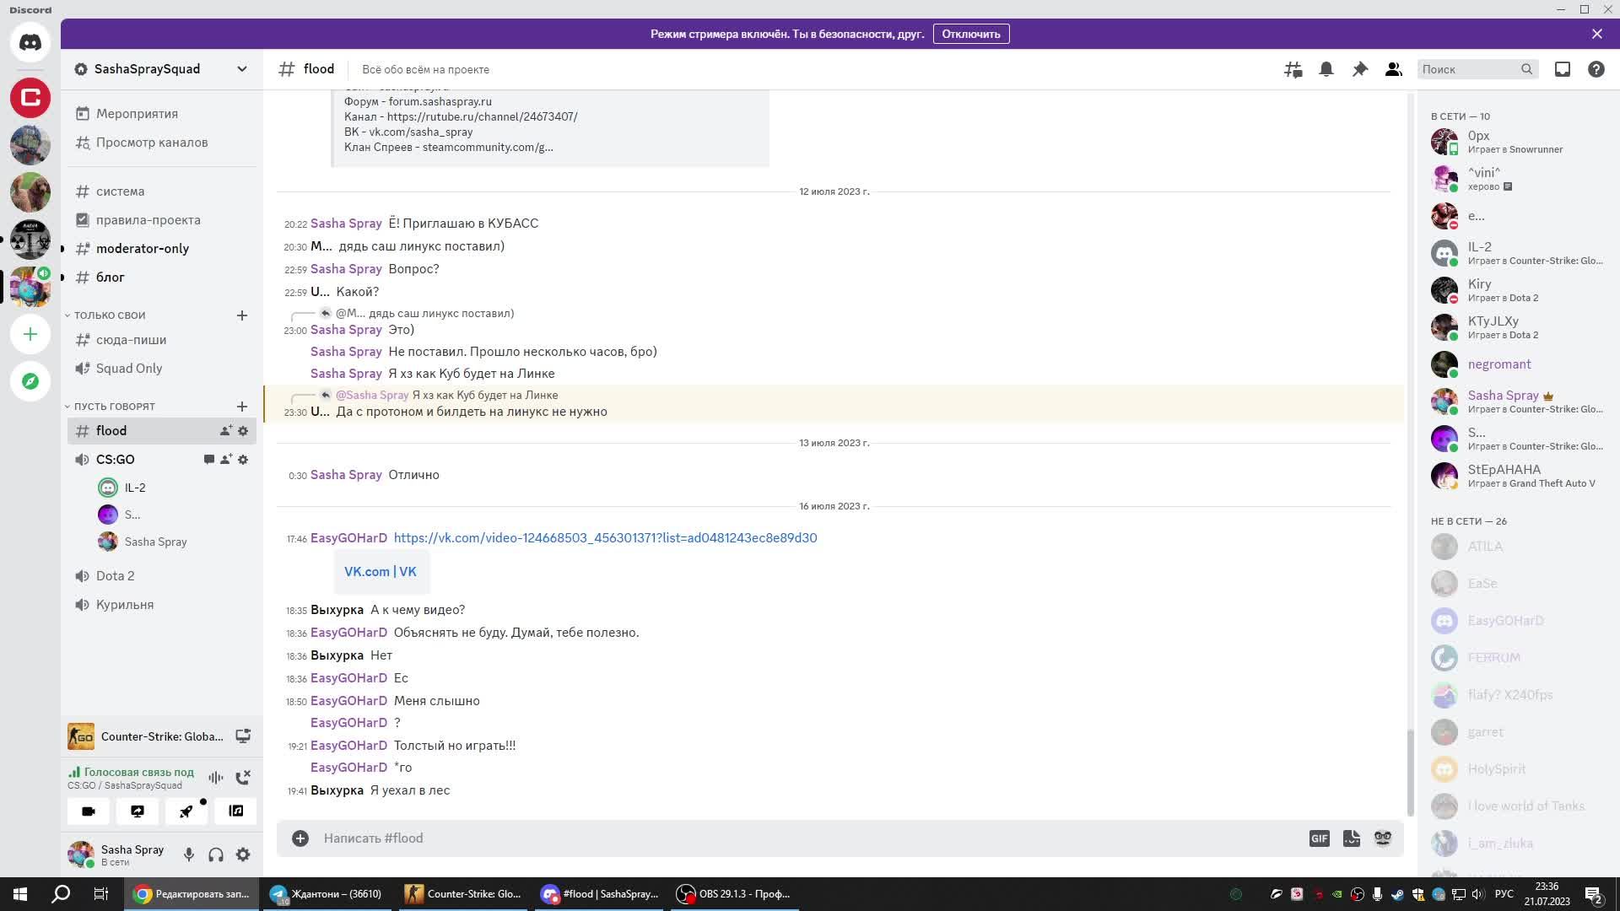Collapse the ТОЛЬКО СВОИ category
1620x911 pixels.
pyautogui.click(x=109, y=315)
